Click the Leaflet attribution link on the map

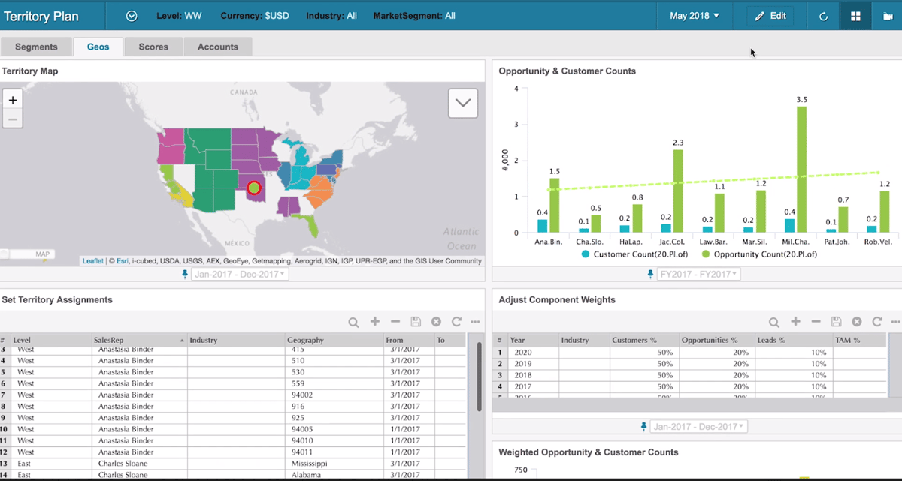coord(92,260)
